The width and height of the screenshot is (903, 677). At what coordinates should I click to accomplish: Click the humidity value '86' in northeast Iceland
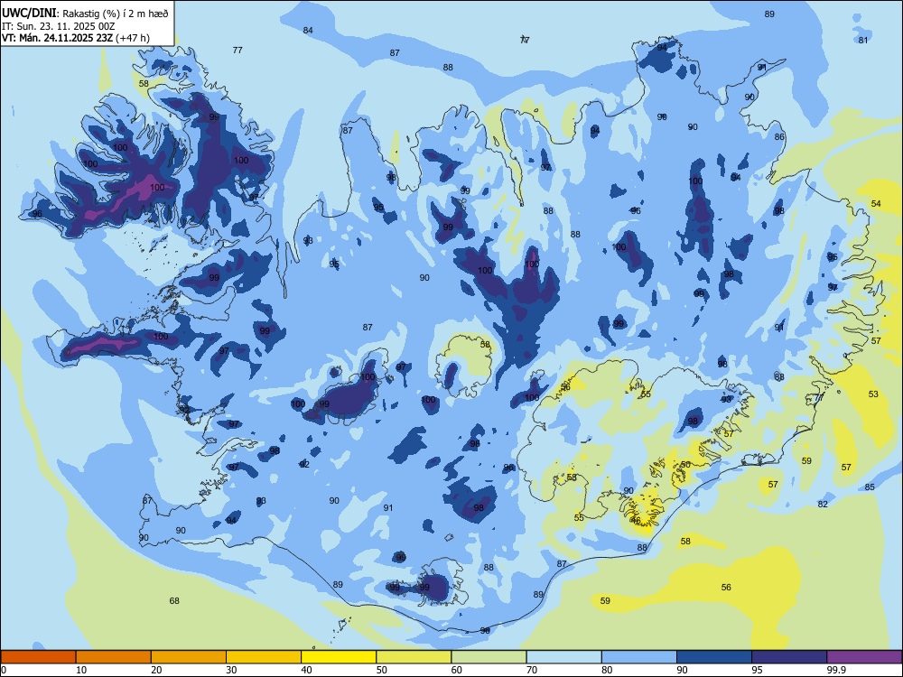pyautogui.click(x=780, y=136)
